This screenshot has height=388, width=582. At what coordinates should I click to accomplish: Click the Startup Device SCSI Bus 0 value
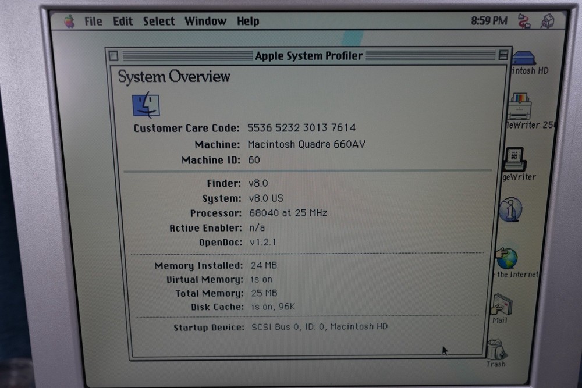coord(320,326)
